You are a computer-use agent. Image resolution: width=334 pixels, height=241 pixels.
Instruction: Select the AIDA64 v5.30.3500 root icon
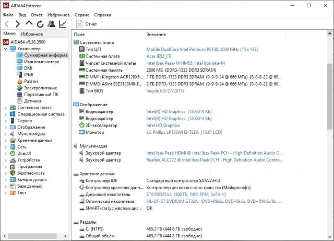(x=6, y=42)
